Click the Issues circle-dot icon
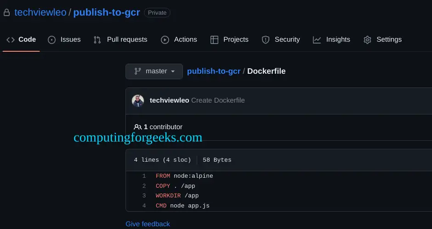 (51, 40)
